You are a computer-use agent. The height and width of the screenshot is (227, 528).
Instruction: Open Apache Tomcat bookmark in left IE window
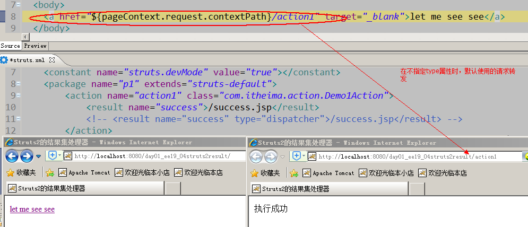pyautogui.click(x=84, y=173)
